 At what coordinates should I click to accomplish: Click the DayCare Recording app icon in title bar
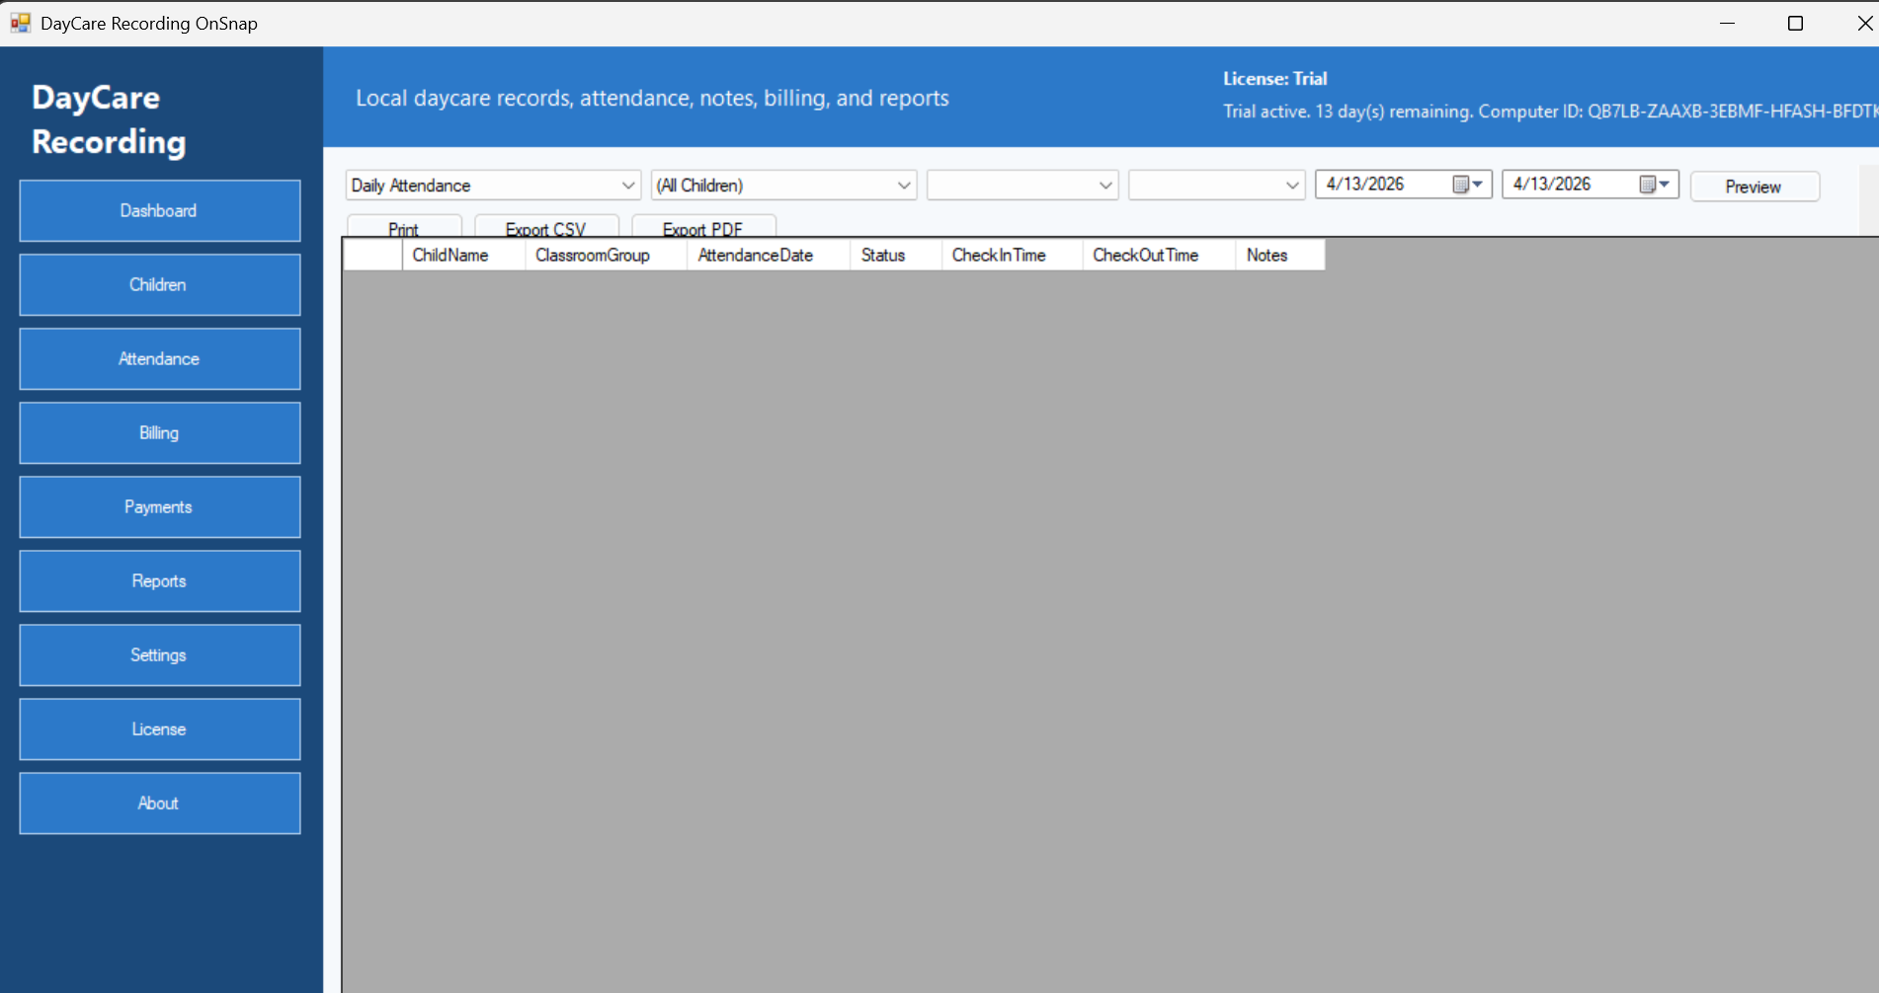point(20,23)
